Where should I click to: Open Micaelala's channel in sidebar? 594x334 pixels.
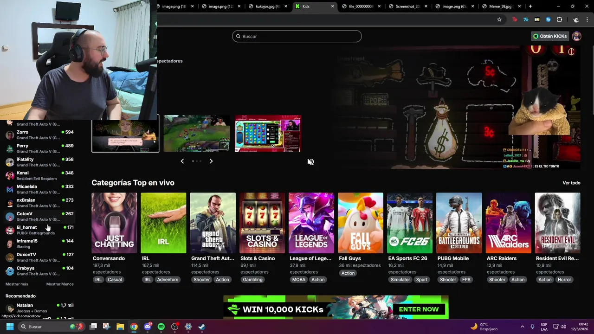click(39, 189)
